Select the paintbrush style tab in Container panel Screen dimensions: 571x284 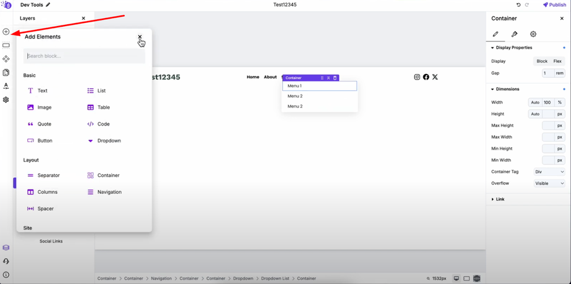tap(514, 34)
